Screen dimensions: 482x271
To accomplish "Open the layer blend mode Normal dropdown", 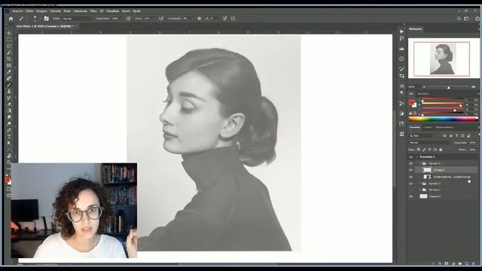I will pyautogui.click(x=430, y=143).
